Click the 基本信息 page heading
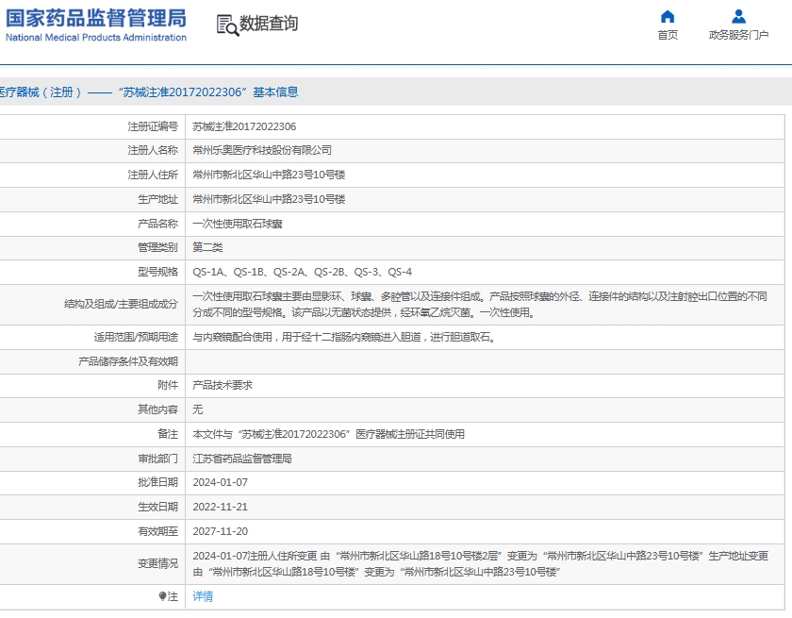792x618 pixels. 275,92
